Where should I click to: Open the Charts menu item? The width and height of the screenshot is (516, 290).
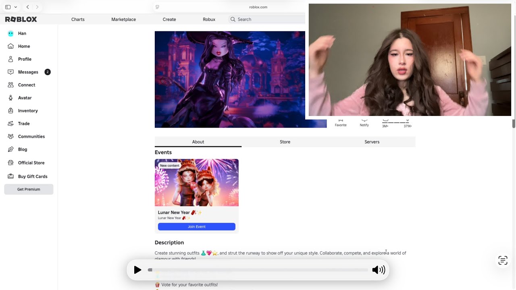click(x=78, y=19)
